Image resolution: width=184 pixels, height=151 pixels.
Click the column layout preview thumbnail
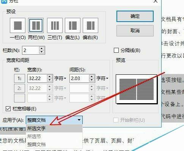(x=137, y=89)
